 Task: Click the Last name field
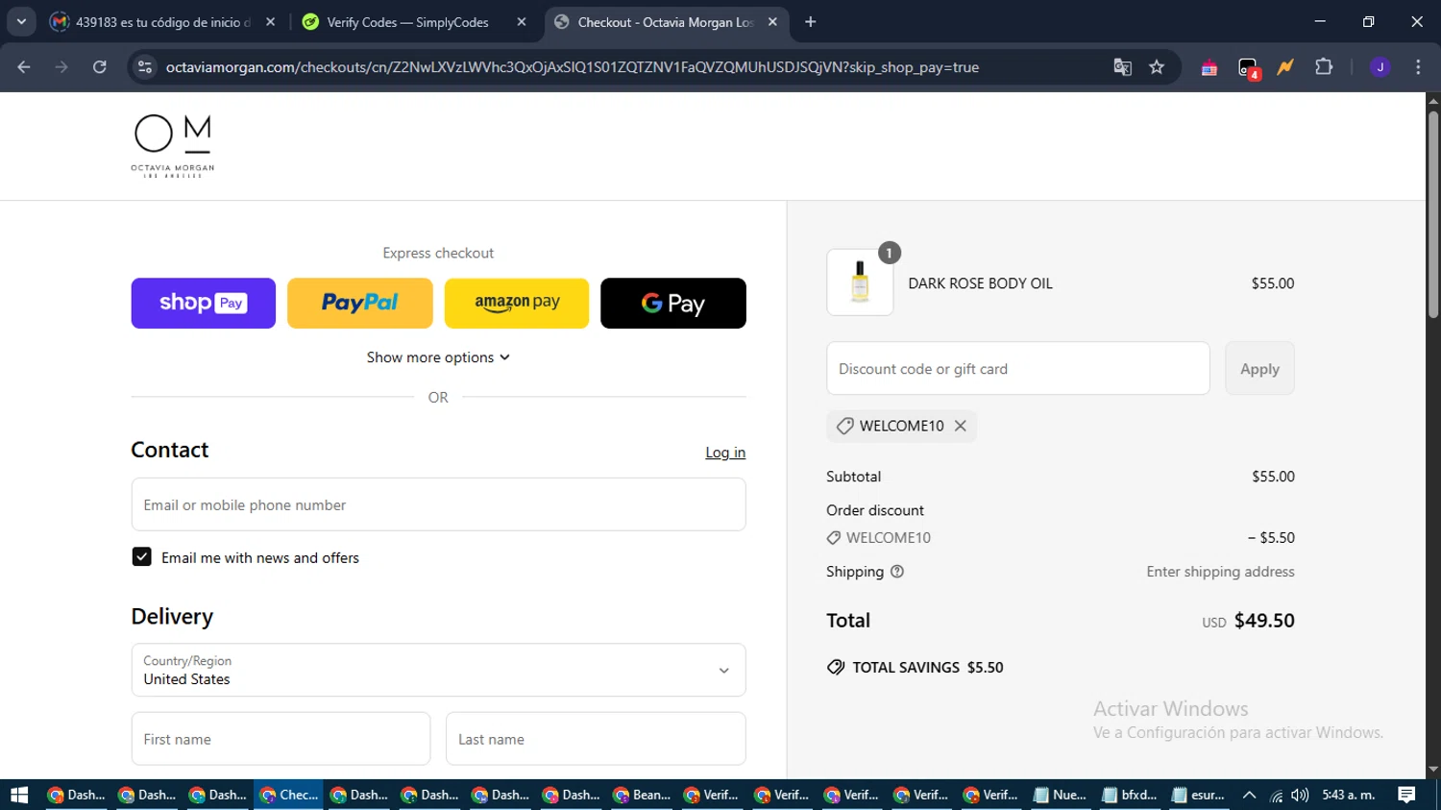click(x=596, y=739)
